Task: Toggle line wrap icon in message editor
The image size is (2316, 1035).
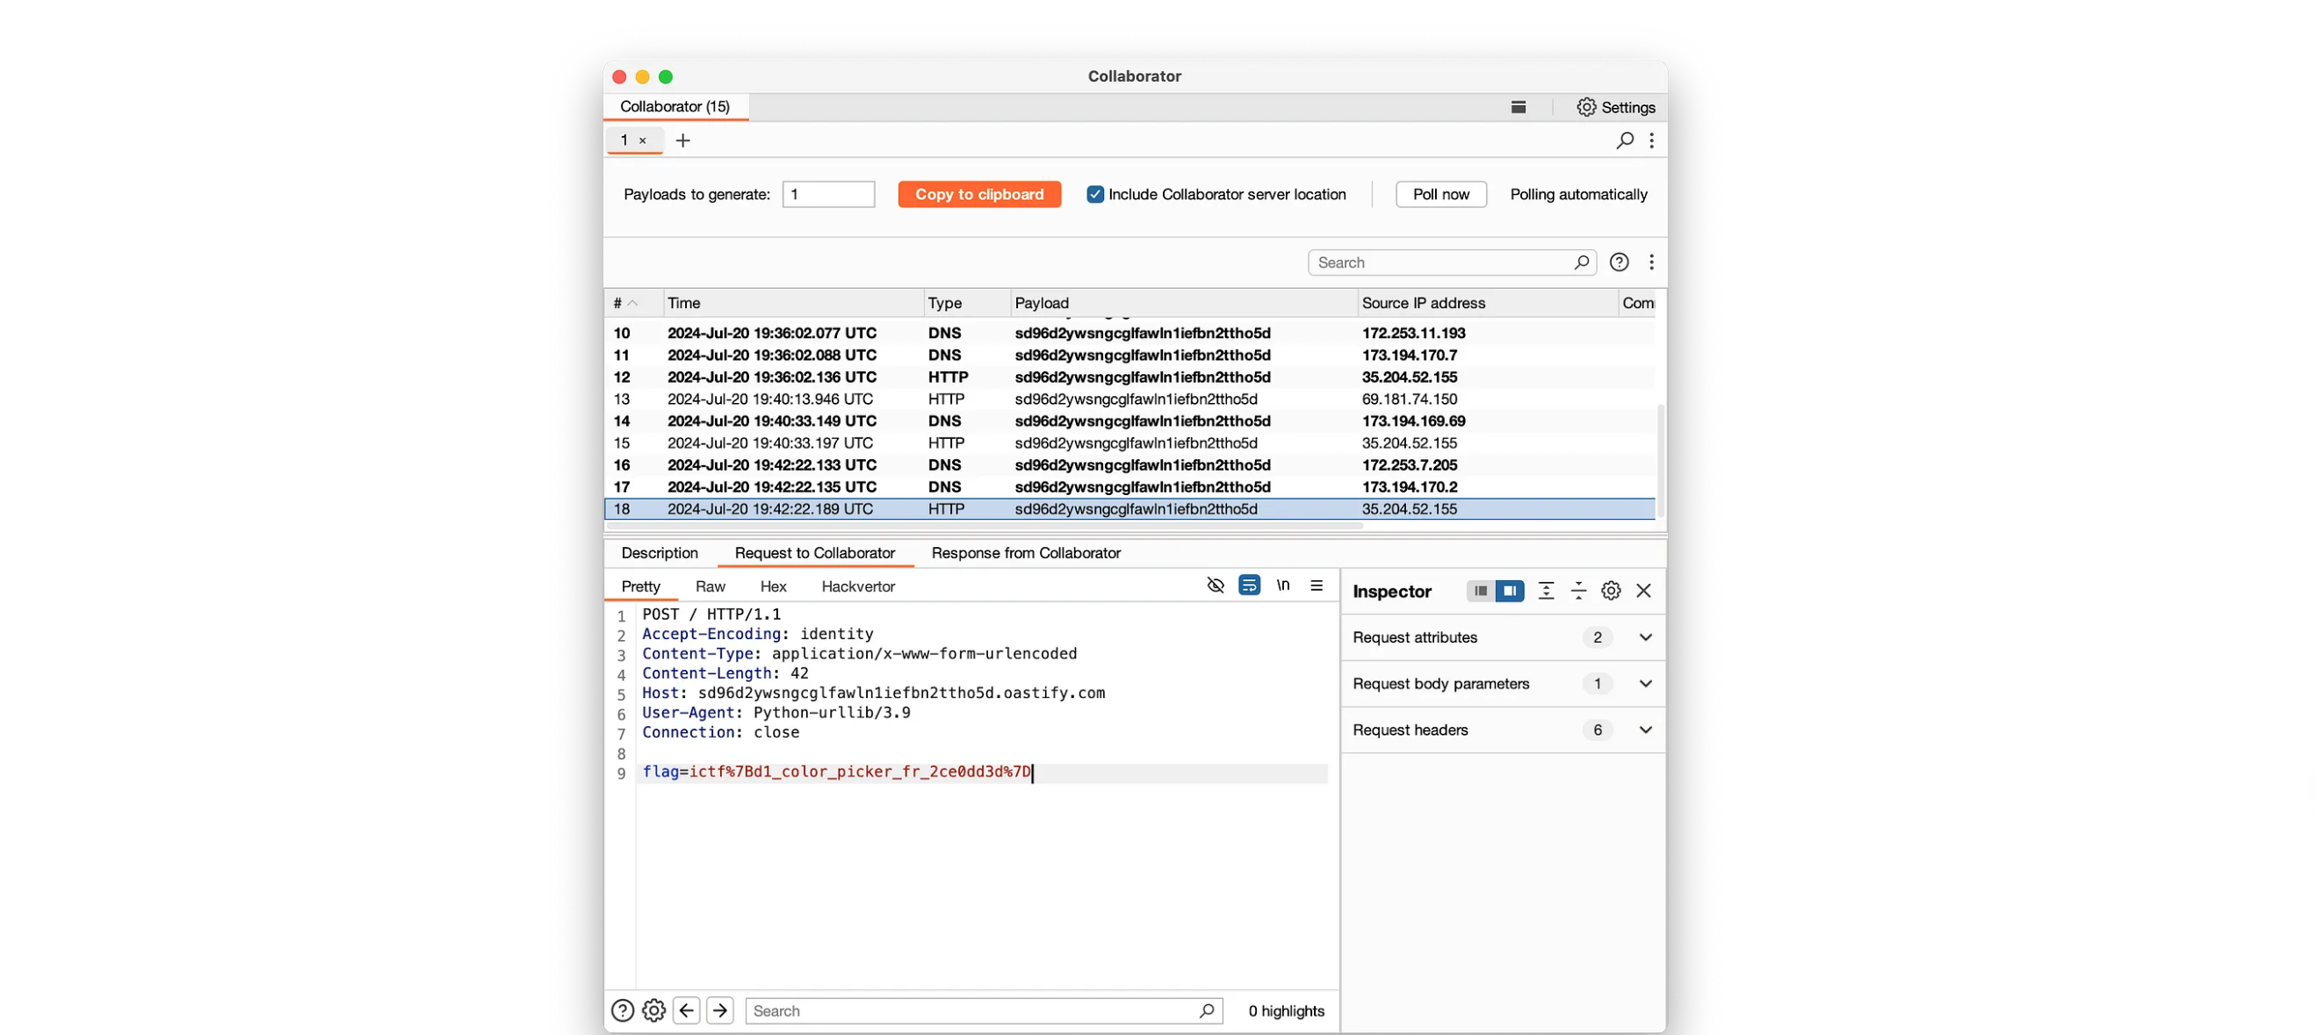Action: tap(1248, 586)
